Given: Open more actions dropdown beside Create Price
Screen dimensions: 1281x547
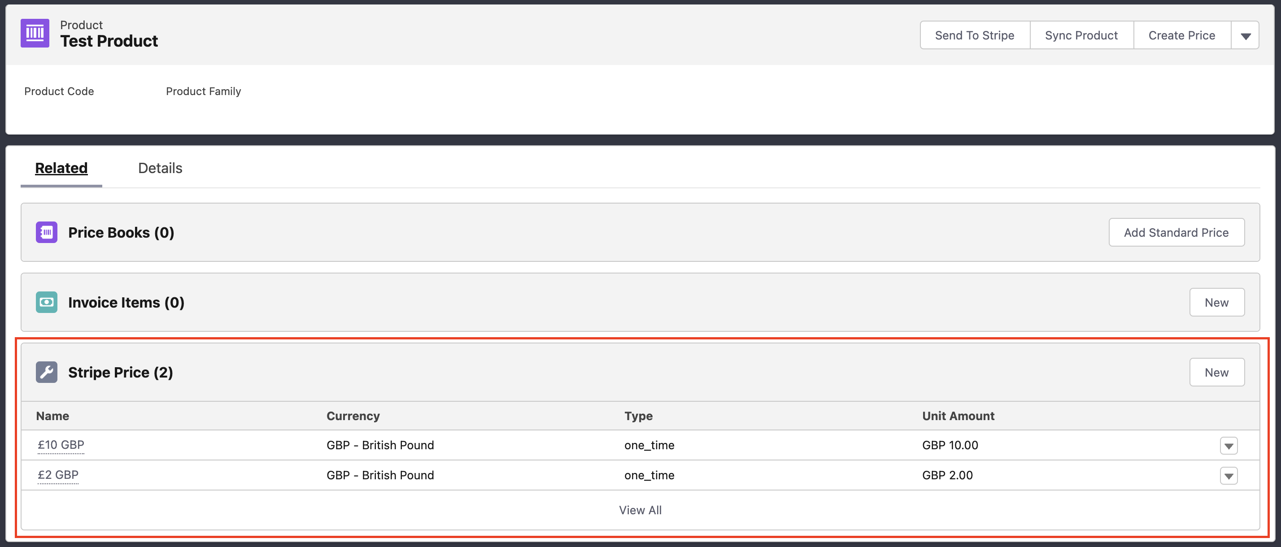Looking at the screenshot, I should point(1245,35).
